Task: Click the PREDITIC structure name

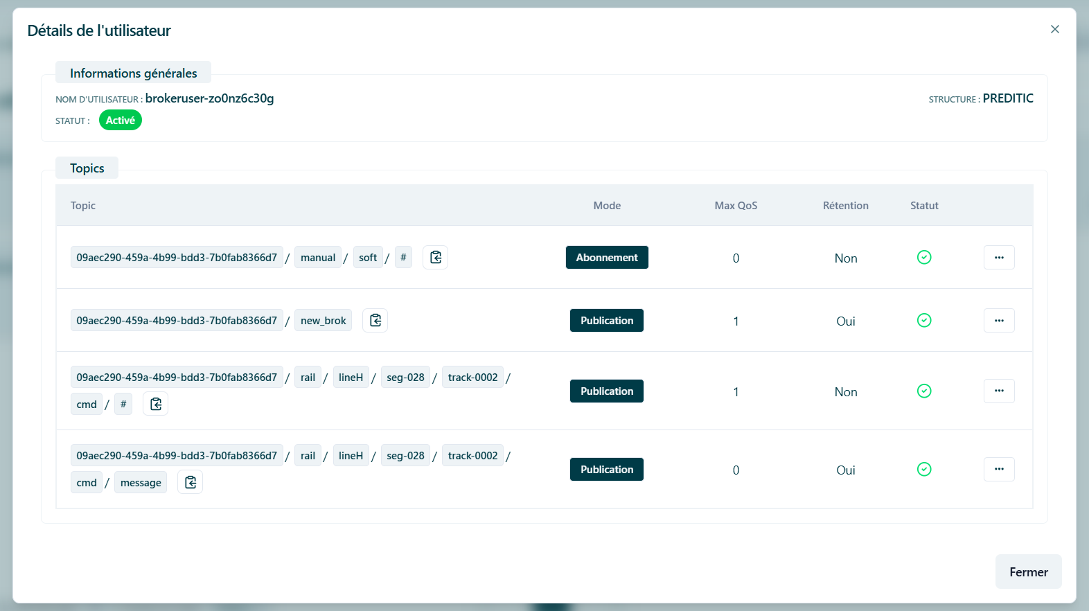Action: click(1008, 98)
